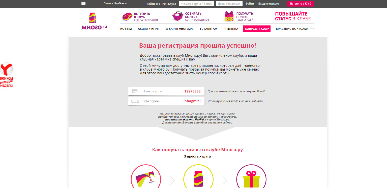Click the gift box 'Получать призы' icon
387x188 pixels.
pyautogui.click(x=229, y=16)
